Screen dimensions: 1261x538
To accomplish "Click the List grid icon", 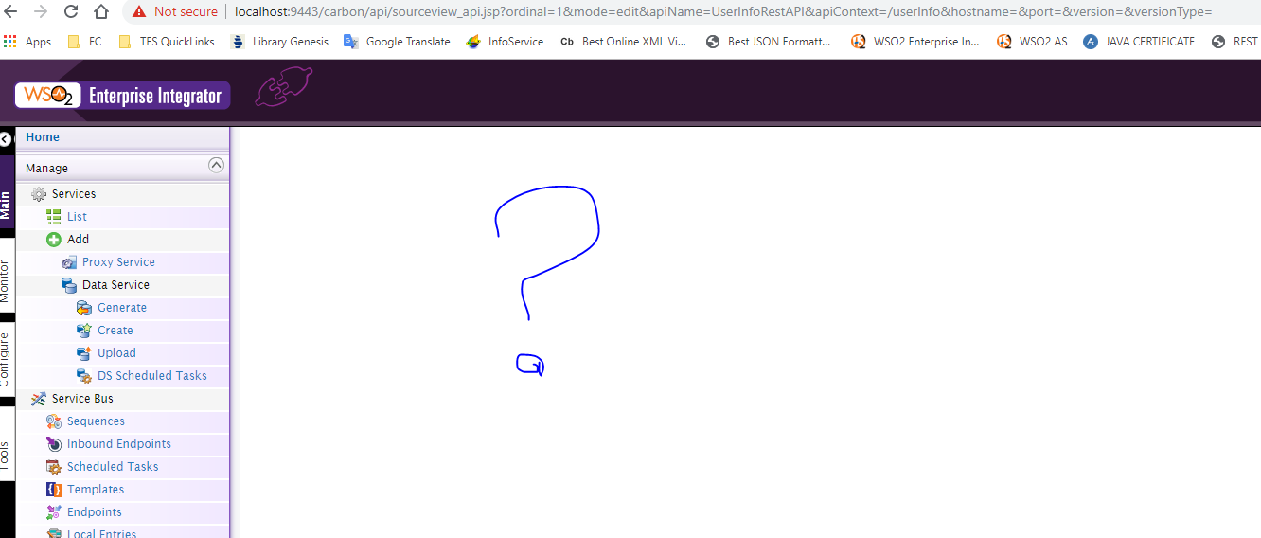I will coord(54,217).
